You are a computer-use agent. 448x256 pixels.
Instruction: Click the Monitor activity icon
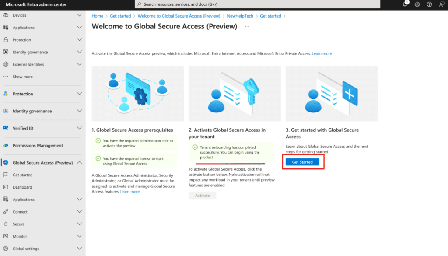click(x=6, y=236)
